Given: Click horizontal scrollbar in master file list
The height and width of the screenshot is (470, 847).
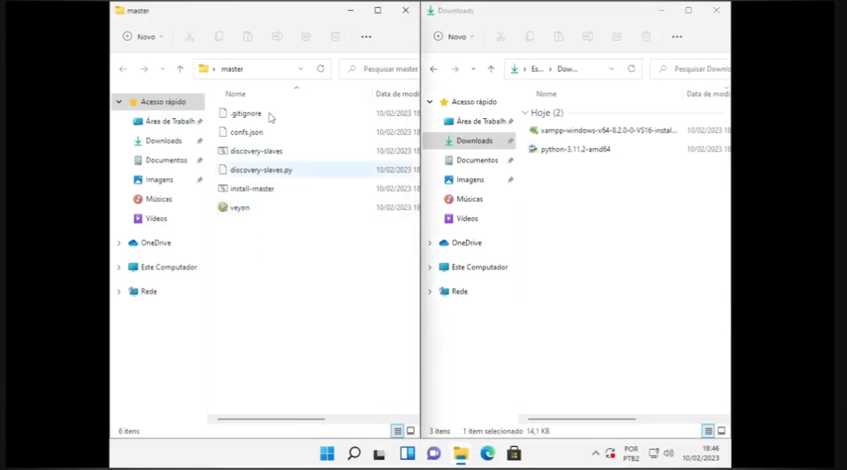Looking at the screenshot, I should [271, 419].
